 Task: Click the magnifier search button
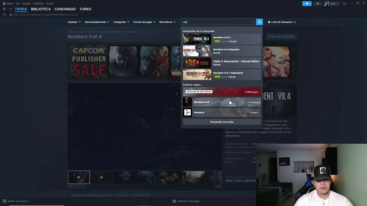coord(259,22)
